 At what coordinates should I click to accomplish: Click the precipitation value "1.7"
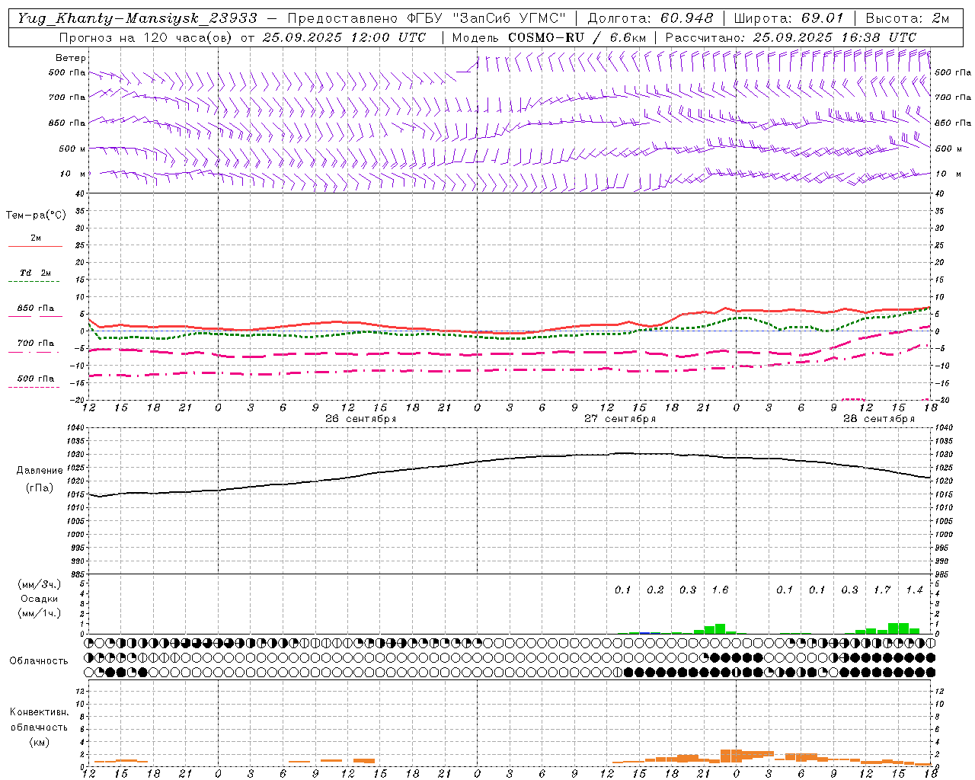point(882,590)
